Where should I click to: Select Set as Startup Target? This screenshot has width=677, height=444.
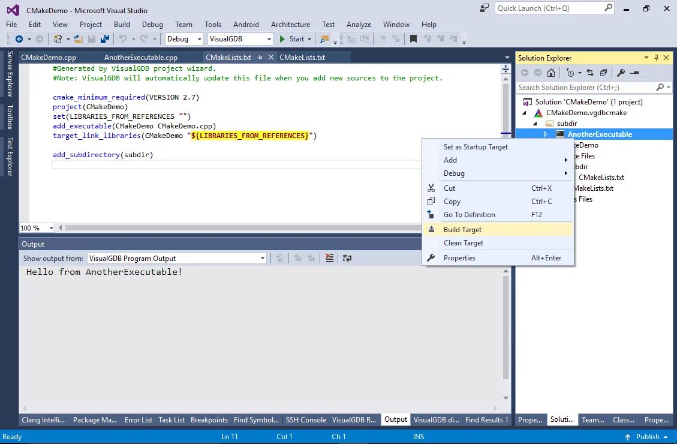tap(498, 147)
